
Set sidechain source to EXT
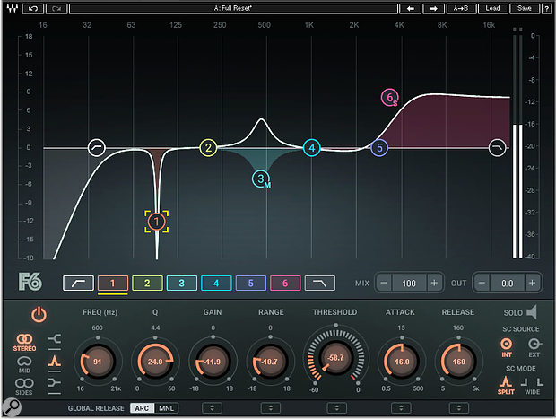point(534,344)
